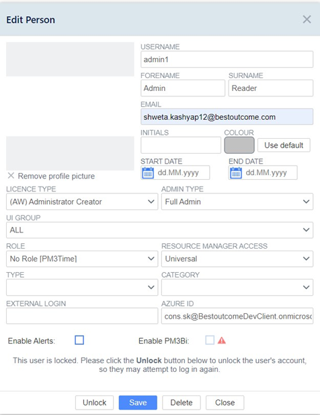
Task: Click the X icon to remove profile picture
Action: click(x=11, y=175)
